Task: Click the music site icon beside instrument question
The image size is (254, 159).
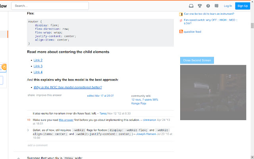Action: 181,14
